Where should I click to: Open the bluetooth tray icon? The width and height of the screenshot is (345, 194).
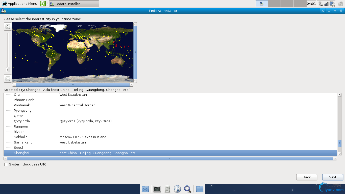click(320, 4)
